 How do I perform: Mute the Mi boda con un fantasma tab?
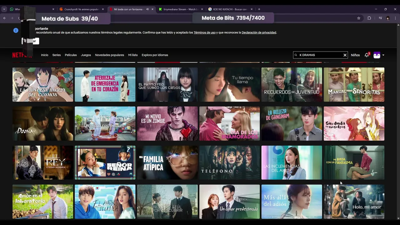pos(147,9)
